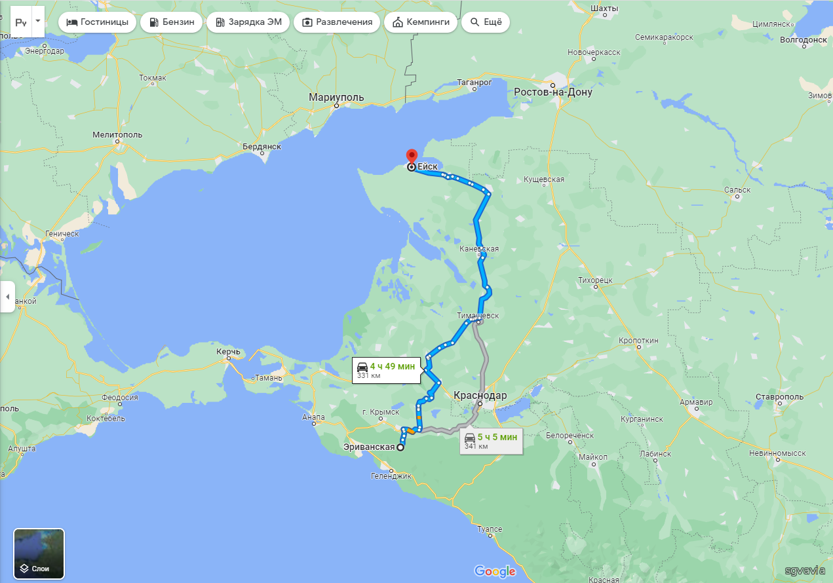Filter by Гостиницы hotels

pos(98,22)
